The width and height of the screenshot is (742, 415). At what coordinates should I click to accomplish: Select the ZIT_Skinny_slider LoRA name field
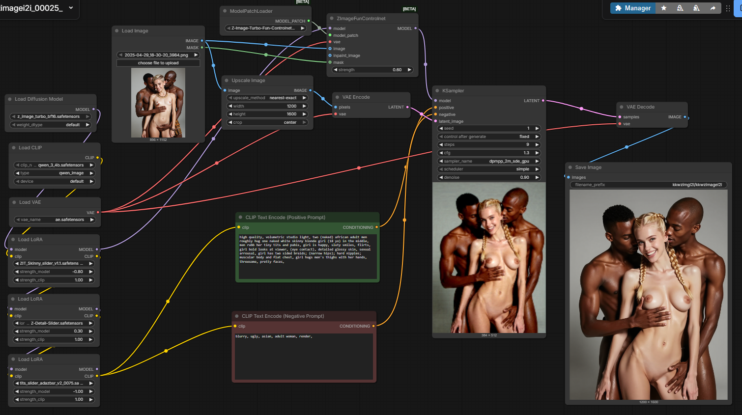[x=54, y=263]
